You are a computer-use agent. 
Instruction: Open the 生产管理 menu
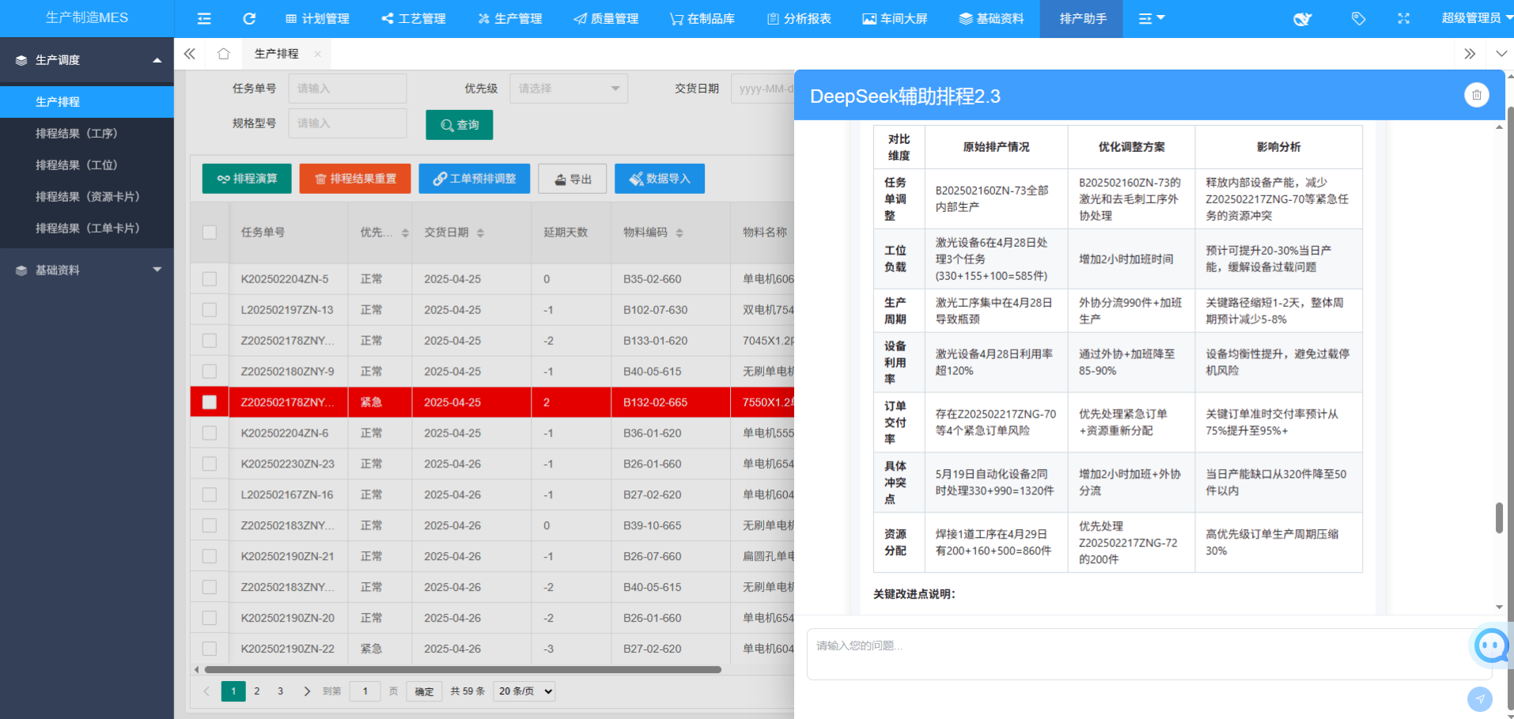pos(510,18)
